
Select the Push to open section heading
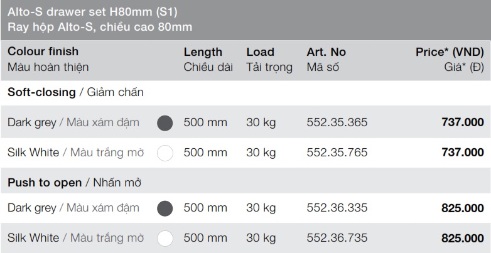point(45,183)
